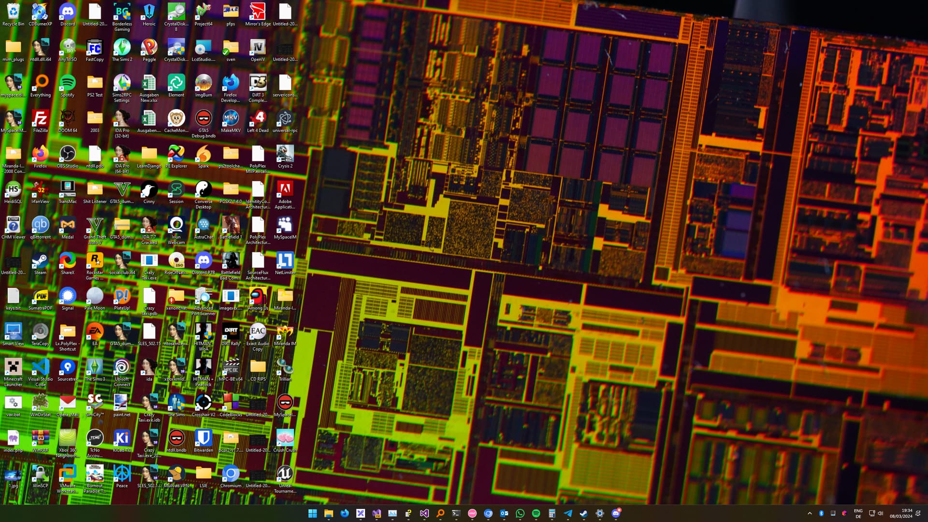Screen dimensions: 928x522
Task: Click the AnyToISO desktop icon
Action: (68, 50)
